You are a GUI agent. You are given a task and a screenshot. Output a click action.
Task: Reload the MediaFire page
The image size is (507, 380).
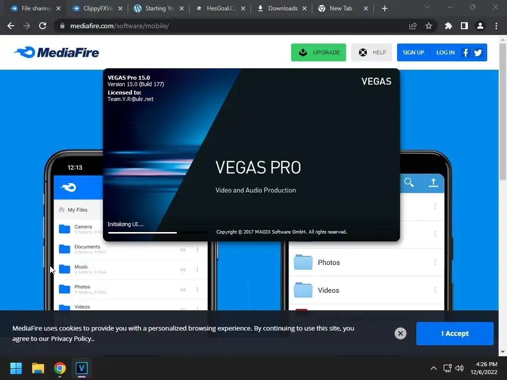(43, 26)
